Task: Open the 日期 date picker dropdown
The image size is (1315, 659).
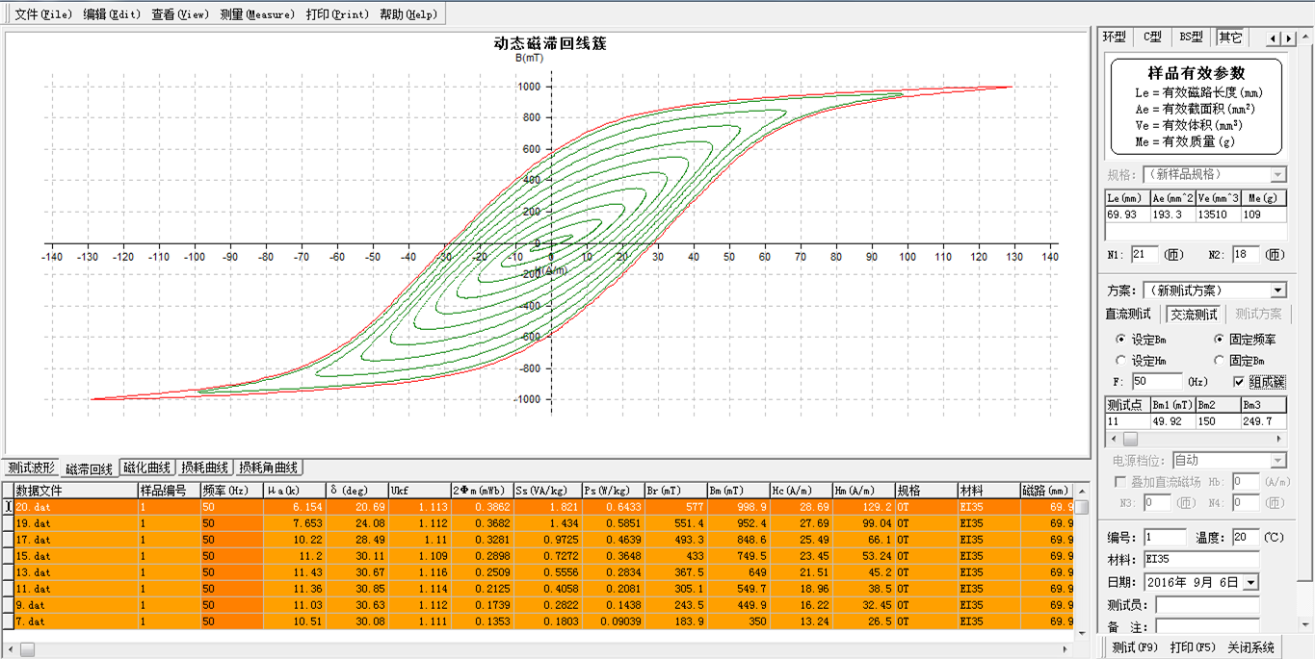Action: (1250, 581)
